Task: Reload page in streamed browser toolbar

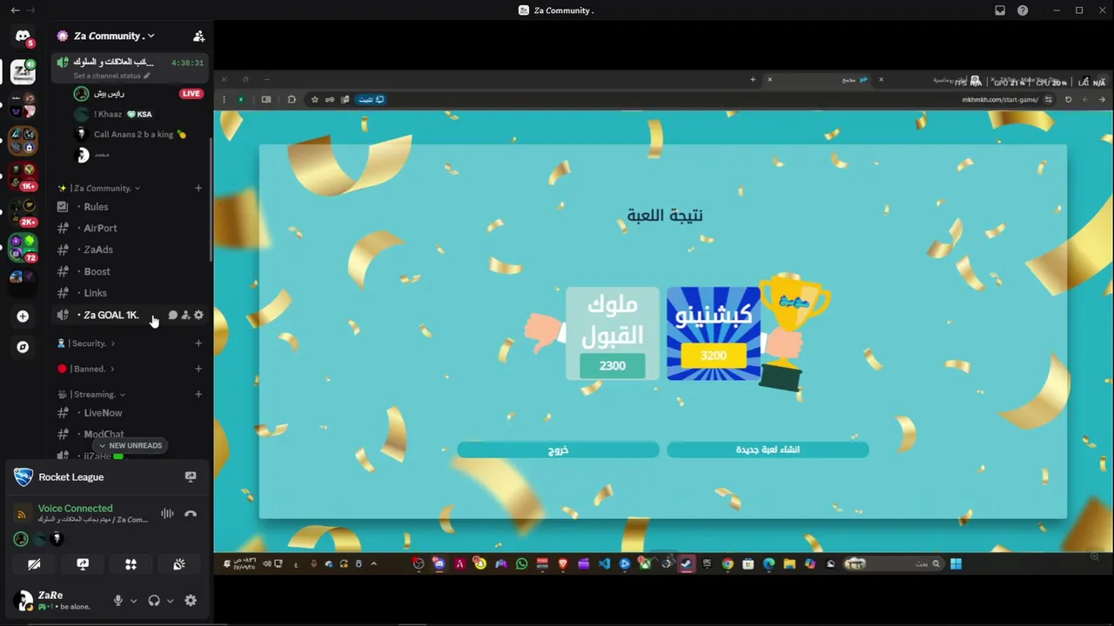Action: click(x=1068, y=99)
